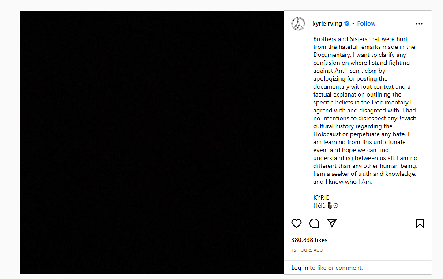Open the three-dot more options menu
This screenshot has height=279, width=443.
[x=419, y=24]
